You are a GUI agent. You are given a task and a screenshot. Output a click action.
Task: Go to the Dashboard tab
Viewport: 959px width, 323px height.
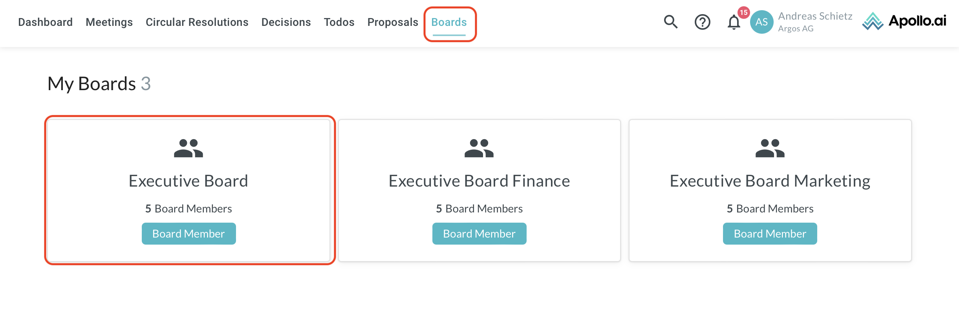pyautogui.click(x=46, y=22)
